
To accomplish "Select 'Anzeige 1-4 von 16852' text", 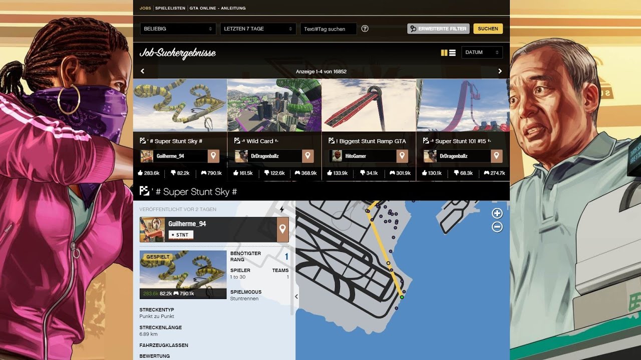I will (x=321, y=71).
